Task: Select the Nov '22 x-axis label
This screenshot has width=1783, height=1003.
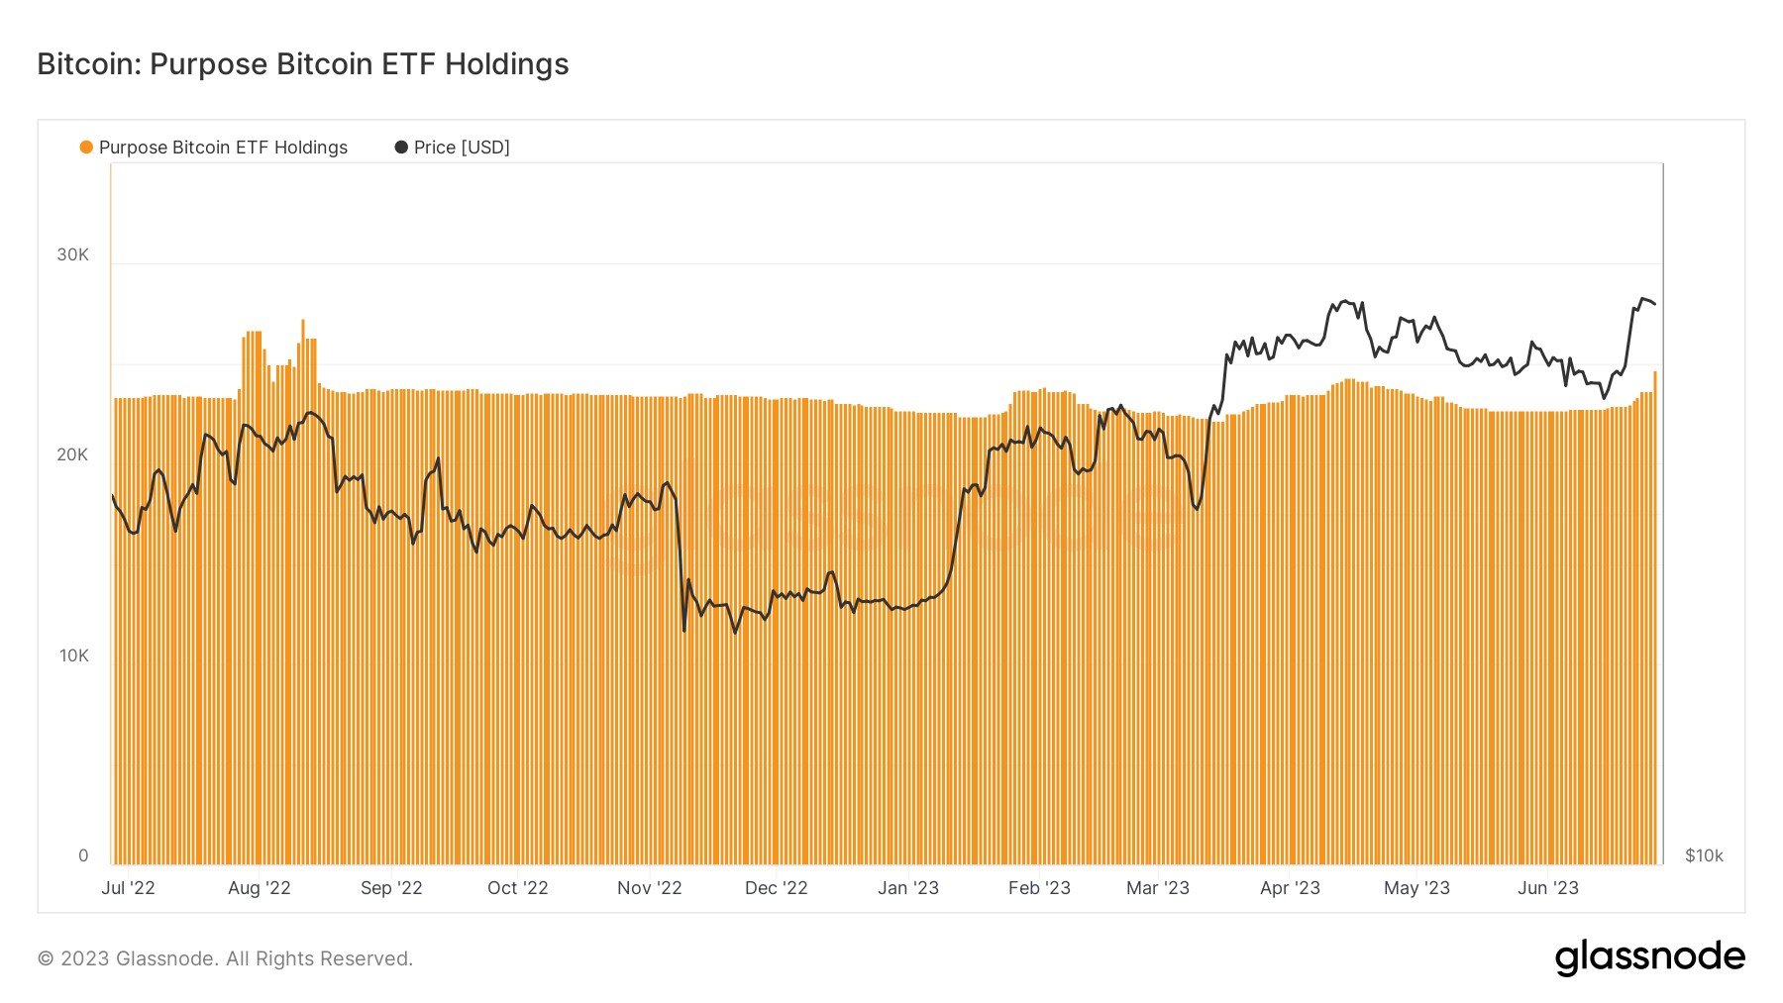Action: 649,888
